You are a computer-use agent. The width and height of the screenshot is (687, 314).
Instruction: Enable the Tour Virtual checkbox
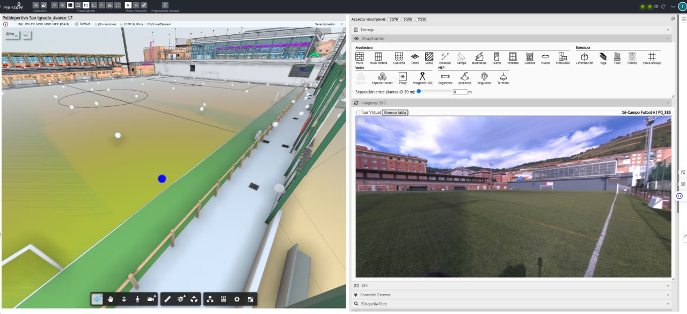[359, 113]
